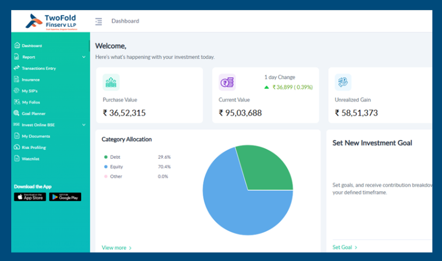The height and width of the screenshot is (261, 442).
Task: Open the Watchlist menu item
Action: (x=30, y=159)
